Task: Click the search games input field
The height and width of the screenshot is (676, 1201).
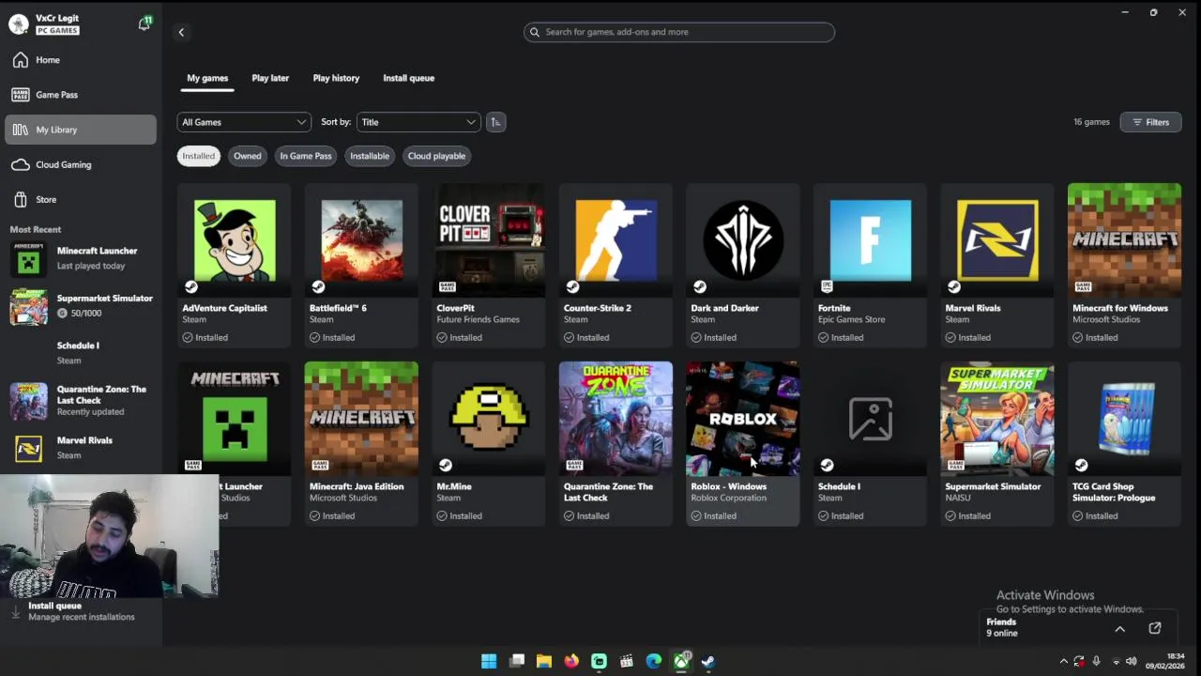Action: coord(679,32)
